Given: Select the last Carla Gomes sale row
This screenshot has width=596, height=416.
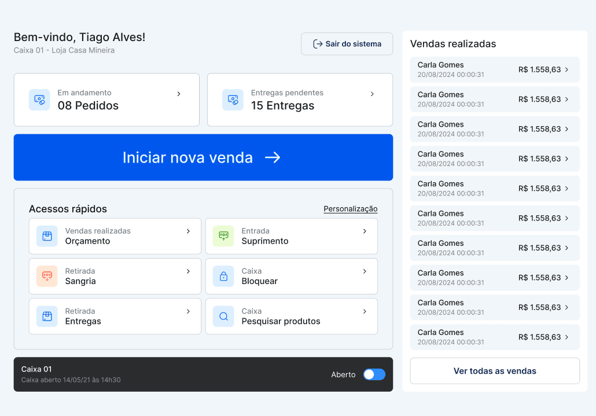Looking at the screenshot, I should [494, 337].
